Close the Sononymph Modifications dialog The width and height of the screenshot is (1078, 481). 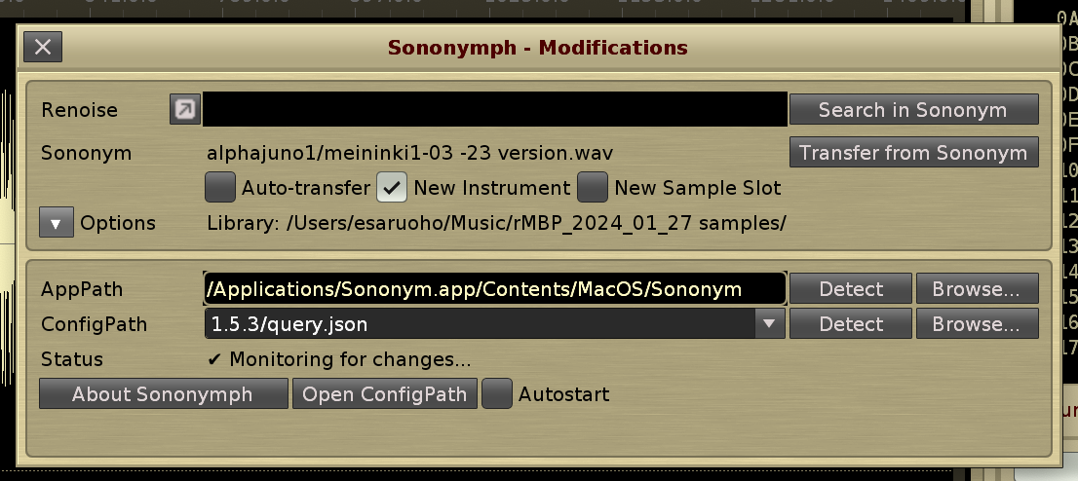(x=43, y=47)
